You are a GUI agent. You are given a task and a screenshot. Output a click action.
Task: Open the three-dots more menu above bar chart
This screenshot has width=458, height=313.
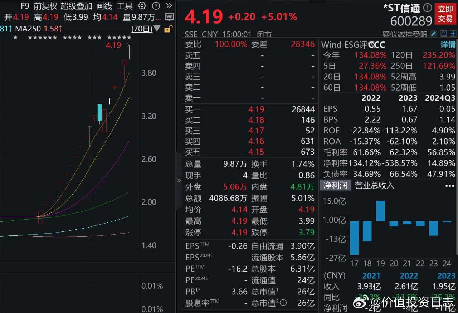[x=449, y=186]
